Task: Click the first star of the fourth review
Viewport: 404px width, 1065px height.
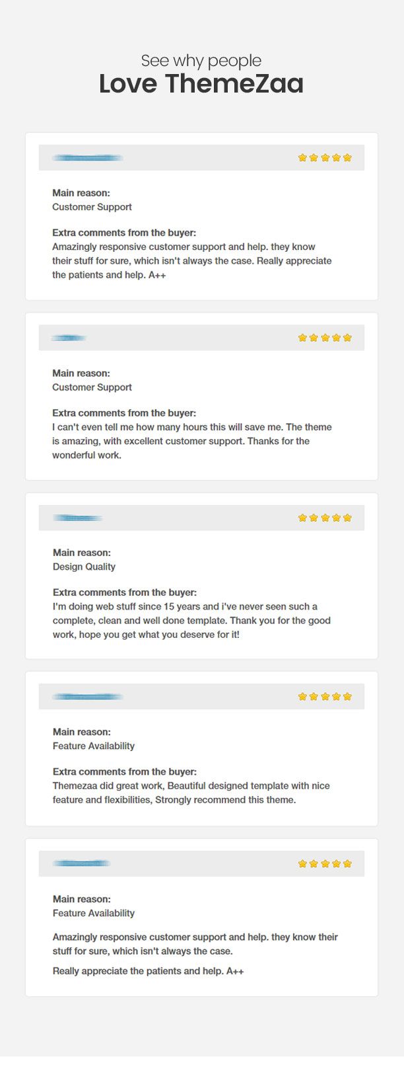Action: 302,697
